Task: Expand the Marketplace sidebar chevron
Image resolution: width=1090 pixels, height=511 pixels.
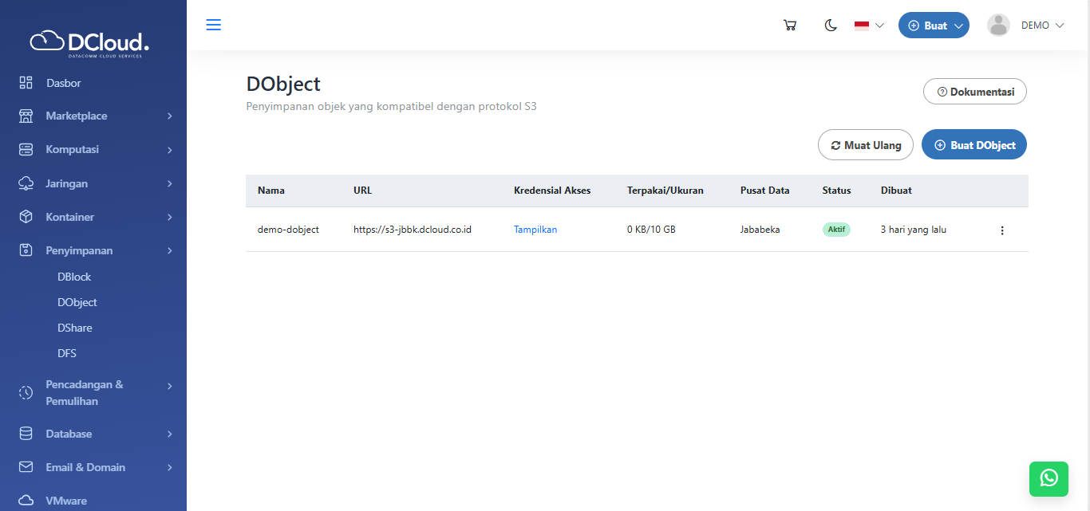Action: [x=170, y=116]
